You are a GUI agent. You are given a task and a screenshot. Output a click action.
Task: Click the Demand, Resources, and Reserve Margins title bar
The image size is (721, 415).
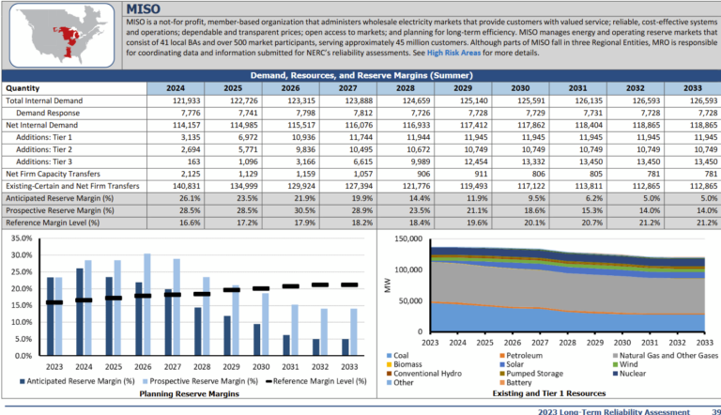[360, 74]
